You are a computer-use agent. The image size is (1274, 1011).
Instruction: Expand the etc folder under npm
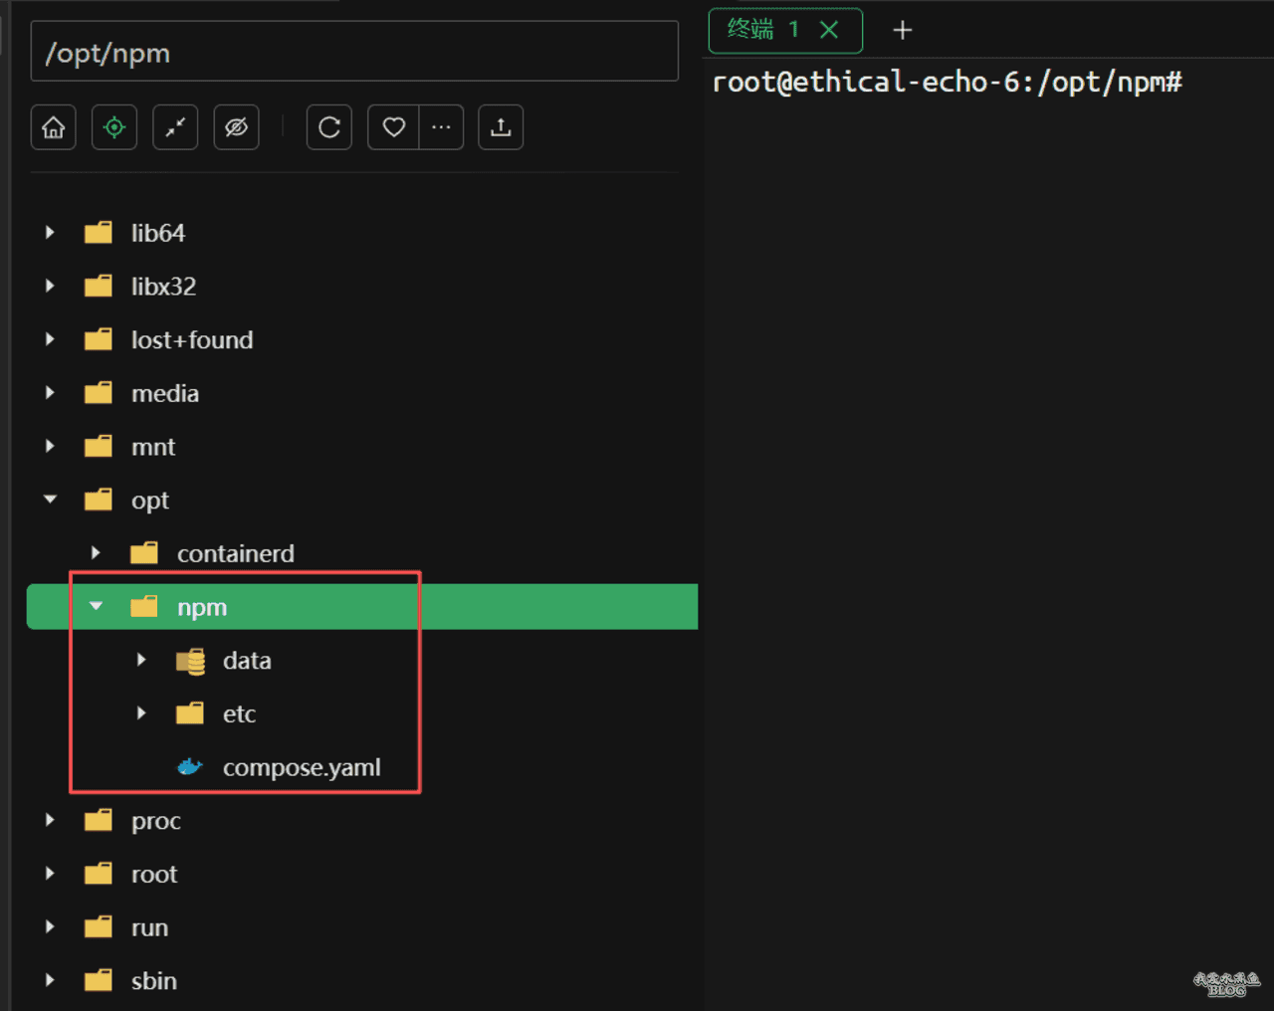tap(141, 713)
